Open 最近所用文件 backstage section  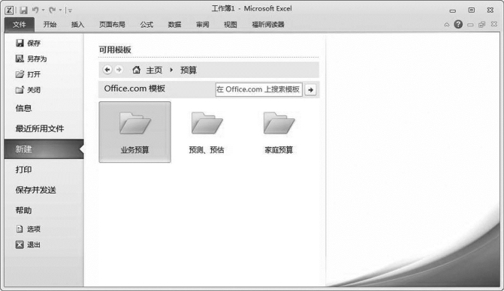pyautogui.click(x=40, y=129)
